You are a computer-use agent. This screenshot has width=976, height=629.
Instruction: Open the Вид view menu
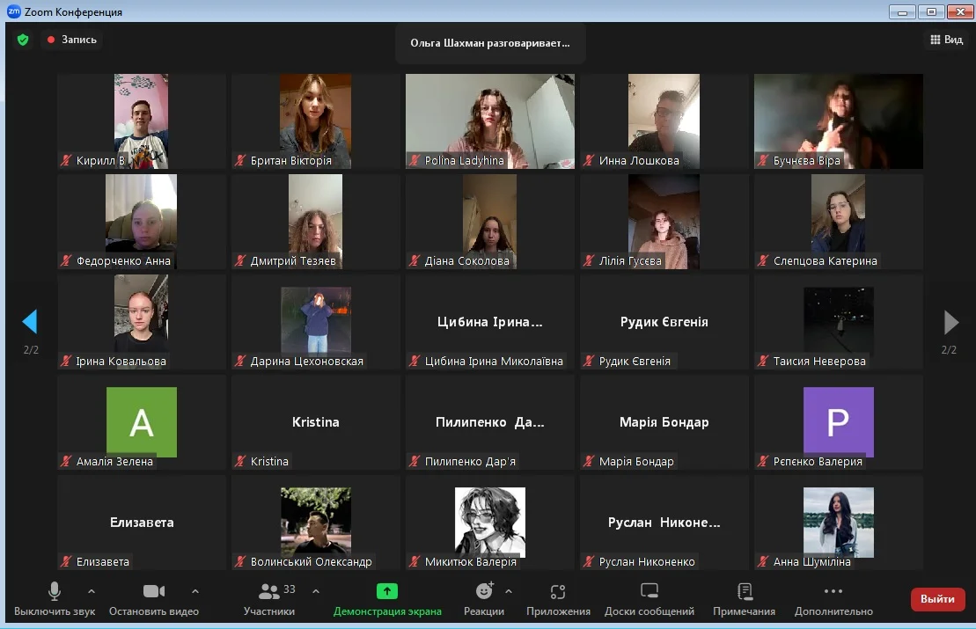pos(946,40)
